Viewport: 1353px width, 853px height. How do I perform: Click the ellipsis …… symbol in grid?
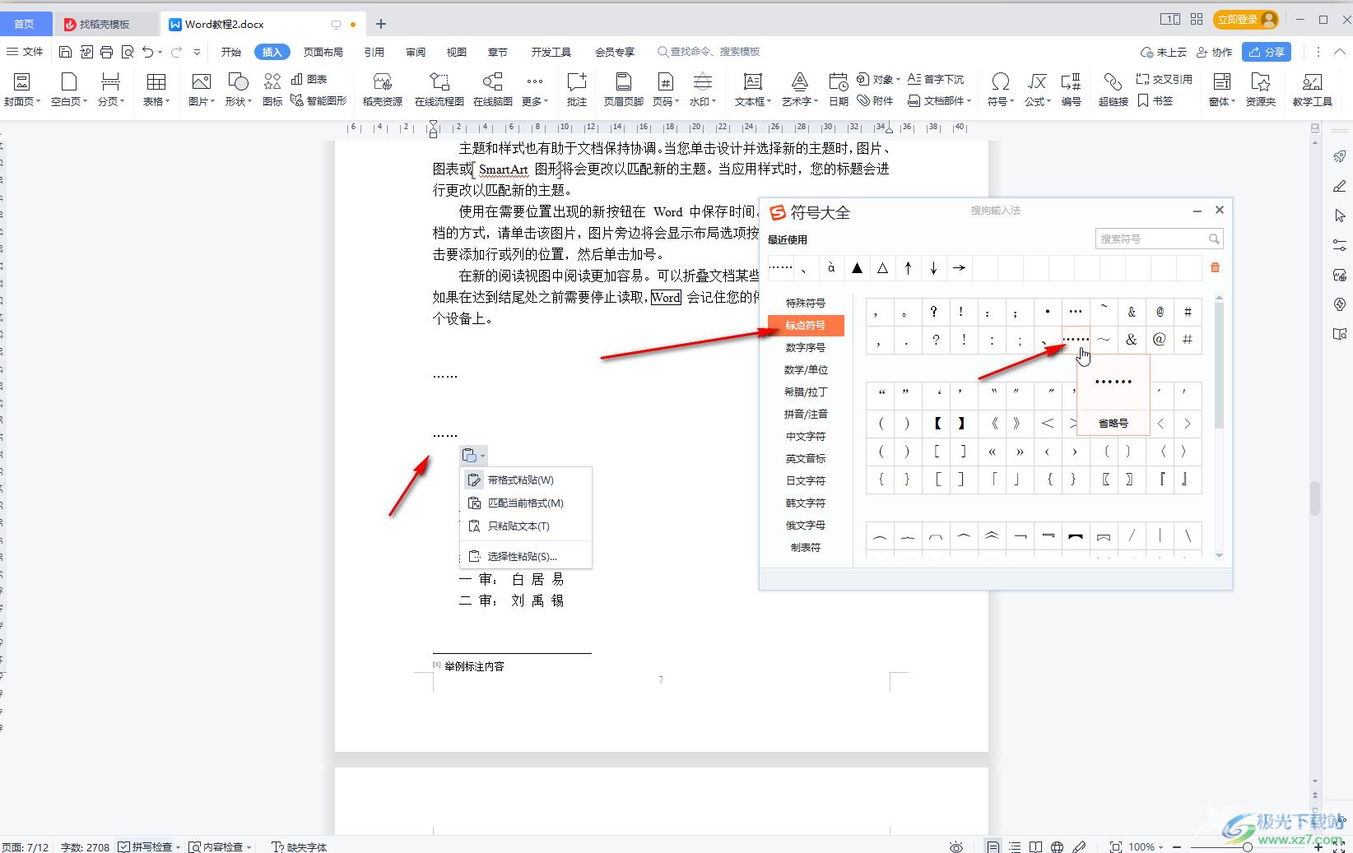pos(1076,339)
